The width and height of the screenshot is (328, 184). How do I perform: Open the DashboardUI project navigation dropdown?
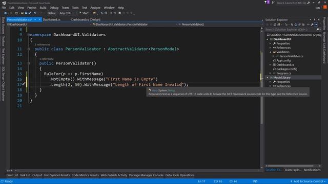tap(49, 25)
